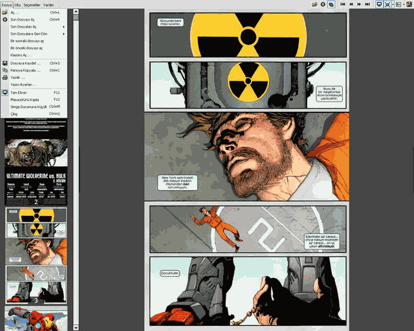Click 'Dosyaya Kaydet ...' menu item
Viewport: 414px width, 331px height.
(34, 63)
